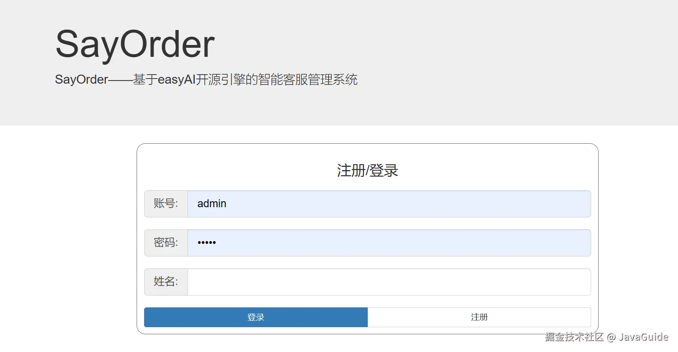Click the 掘金技术社区 watermark text
Image resolution: width=678 pixels, height=352 pixels.
(574, 337)
